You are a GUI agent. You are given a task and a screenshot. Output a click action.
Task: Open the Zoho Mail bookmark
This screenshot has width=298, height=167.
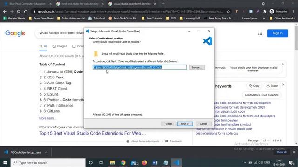[96, 19]
